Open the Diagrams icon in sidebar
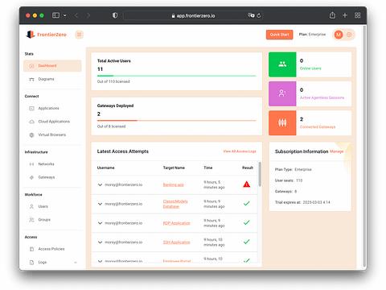This screenshot has width=386, height=290. (31, 79)
